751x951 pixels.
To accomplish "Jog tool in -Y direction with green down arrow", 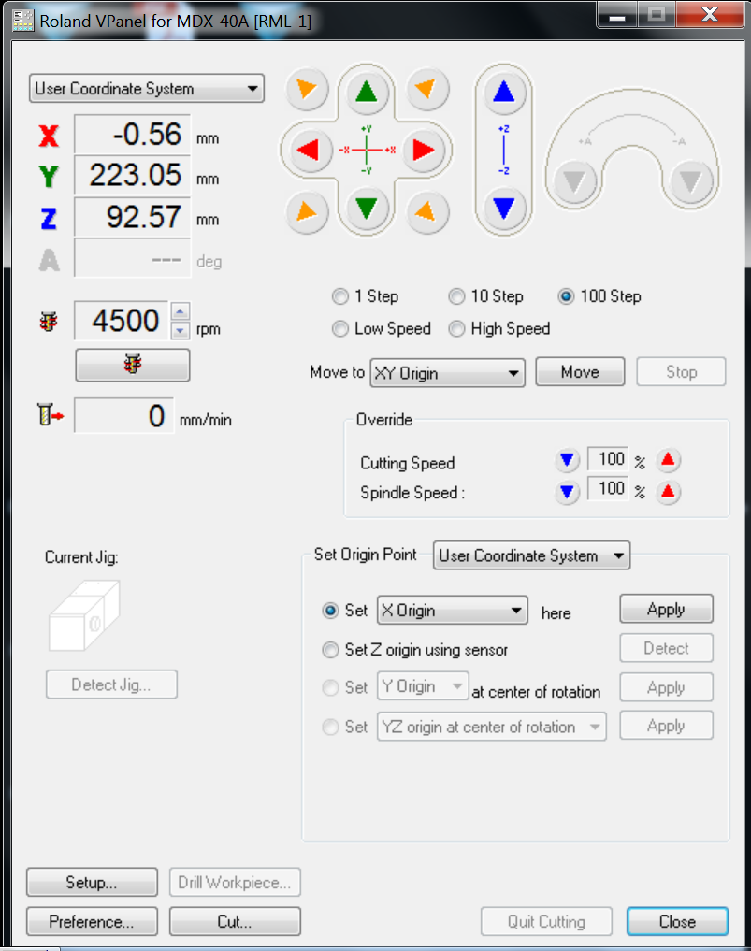I will (x=367, y=208).
